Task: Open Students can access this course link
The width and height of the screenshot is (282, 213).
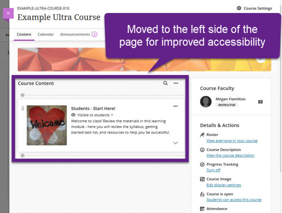Action: pos(234,200)
